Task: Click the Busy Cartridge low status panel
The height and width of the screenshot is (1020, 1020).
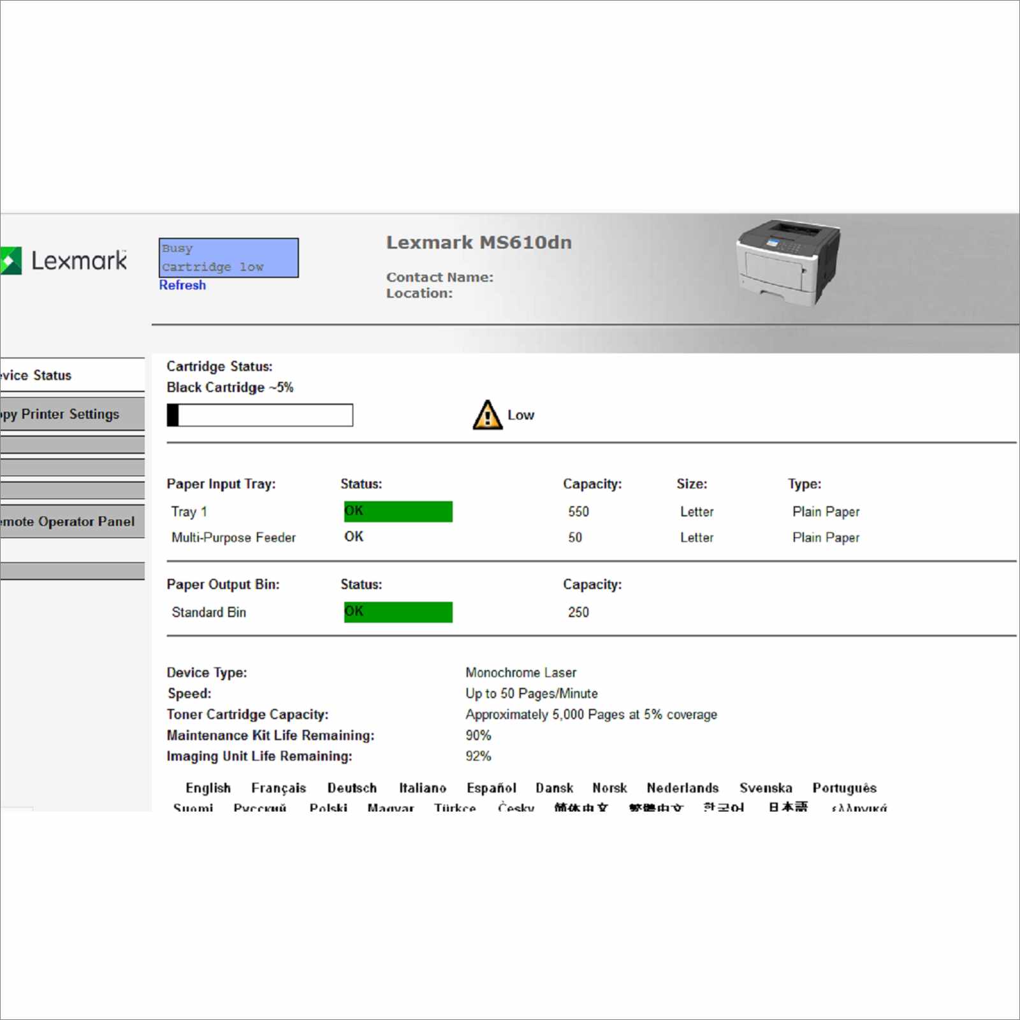Action: pyautogui.click(x=229, y=258)
